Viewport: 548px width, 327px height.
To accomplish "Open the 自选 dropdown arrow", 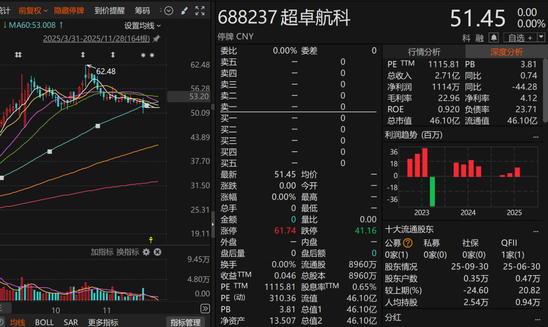I will point(541,37).
